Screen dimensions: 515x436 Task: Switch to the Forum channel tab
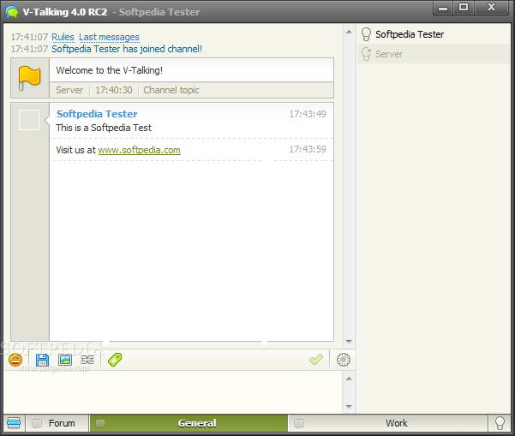(57, 423)
